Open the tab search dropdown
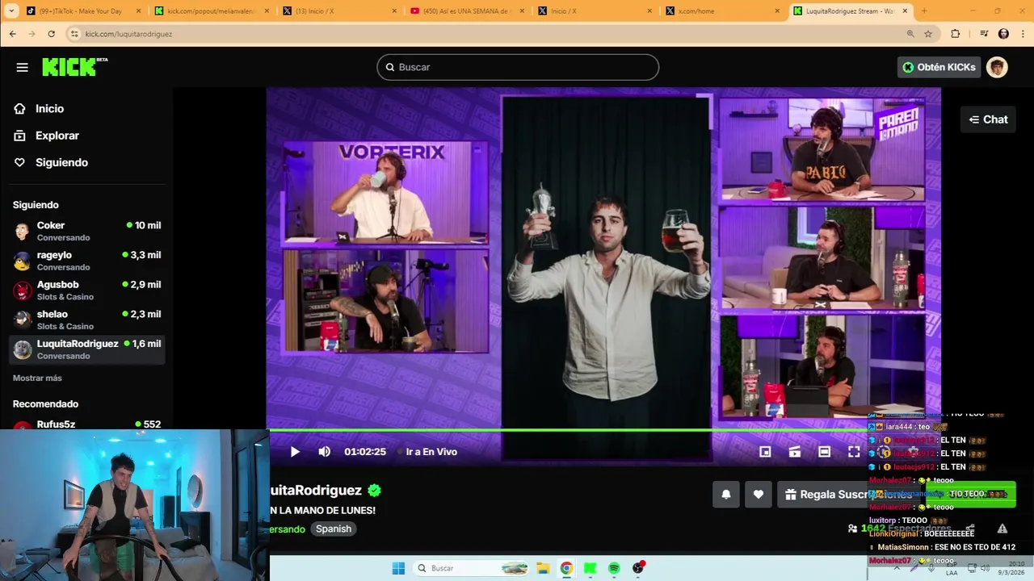Image resolution: width=1034 pixels, height=581 pixels. point(10,10)
